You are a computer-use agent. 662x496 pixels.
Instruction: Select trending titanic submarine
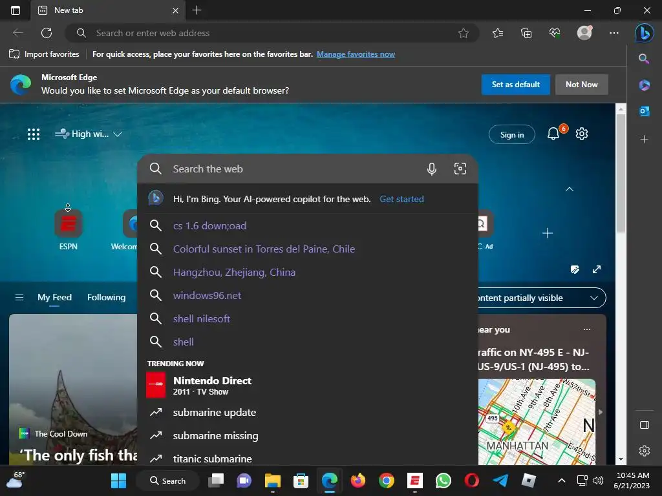307,457
